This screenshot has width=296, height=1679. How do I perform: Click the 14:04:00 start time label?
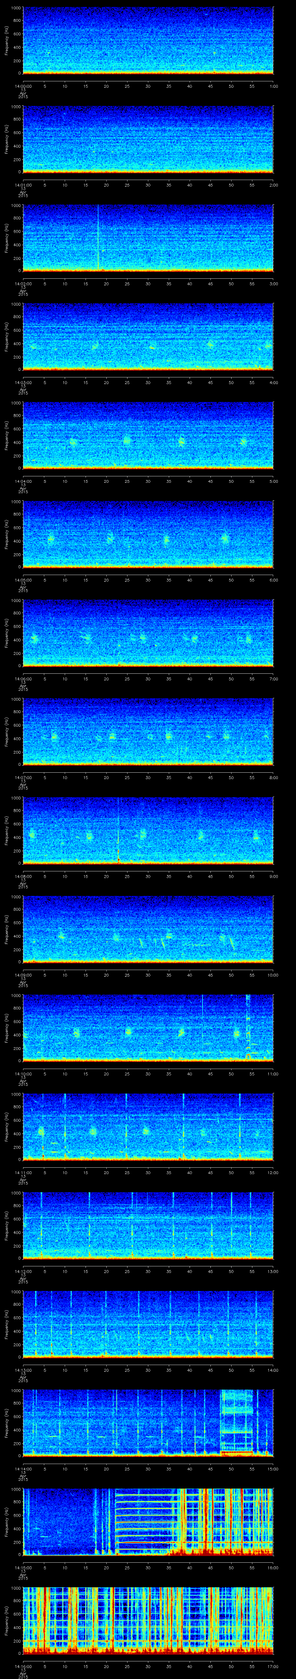point(23,481)
